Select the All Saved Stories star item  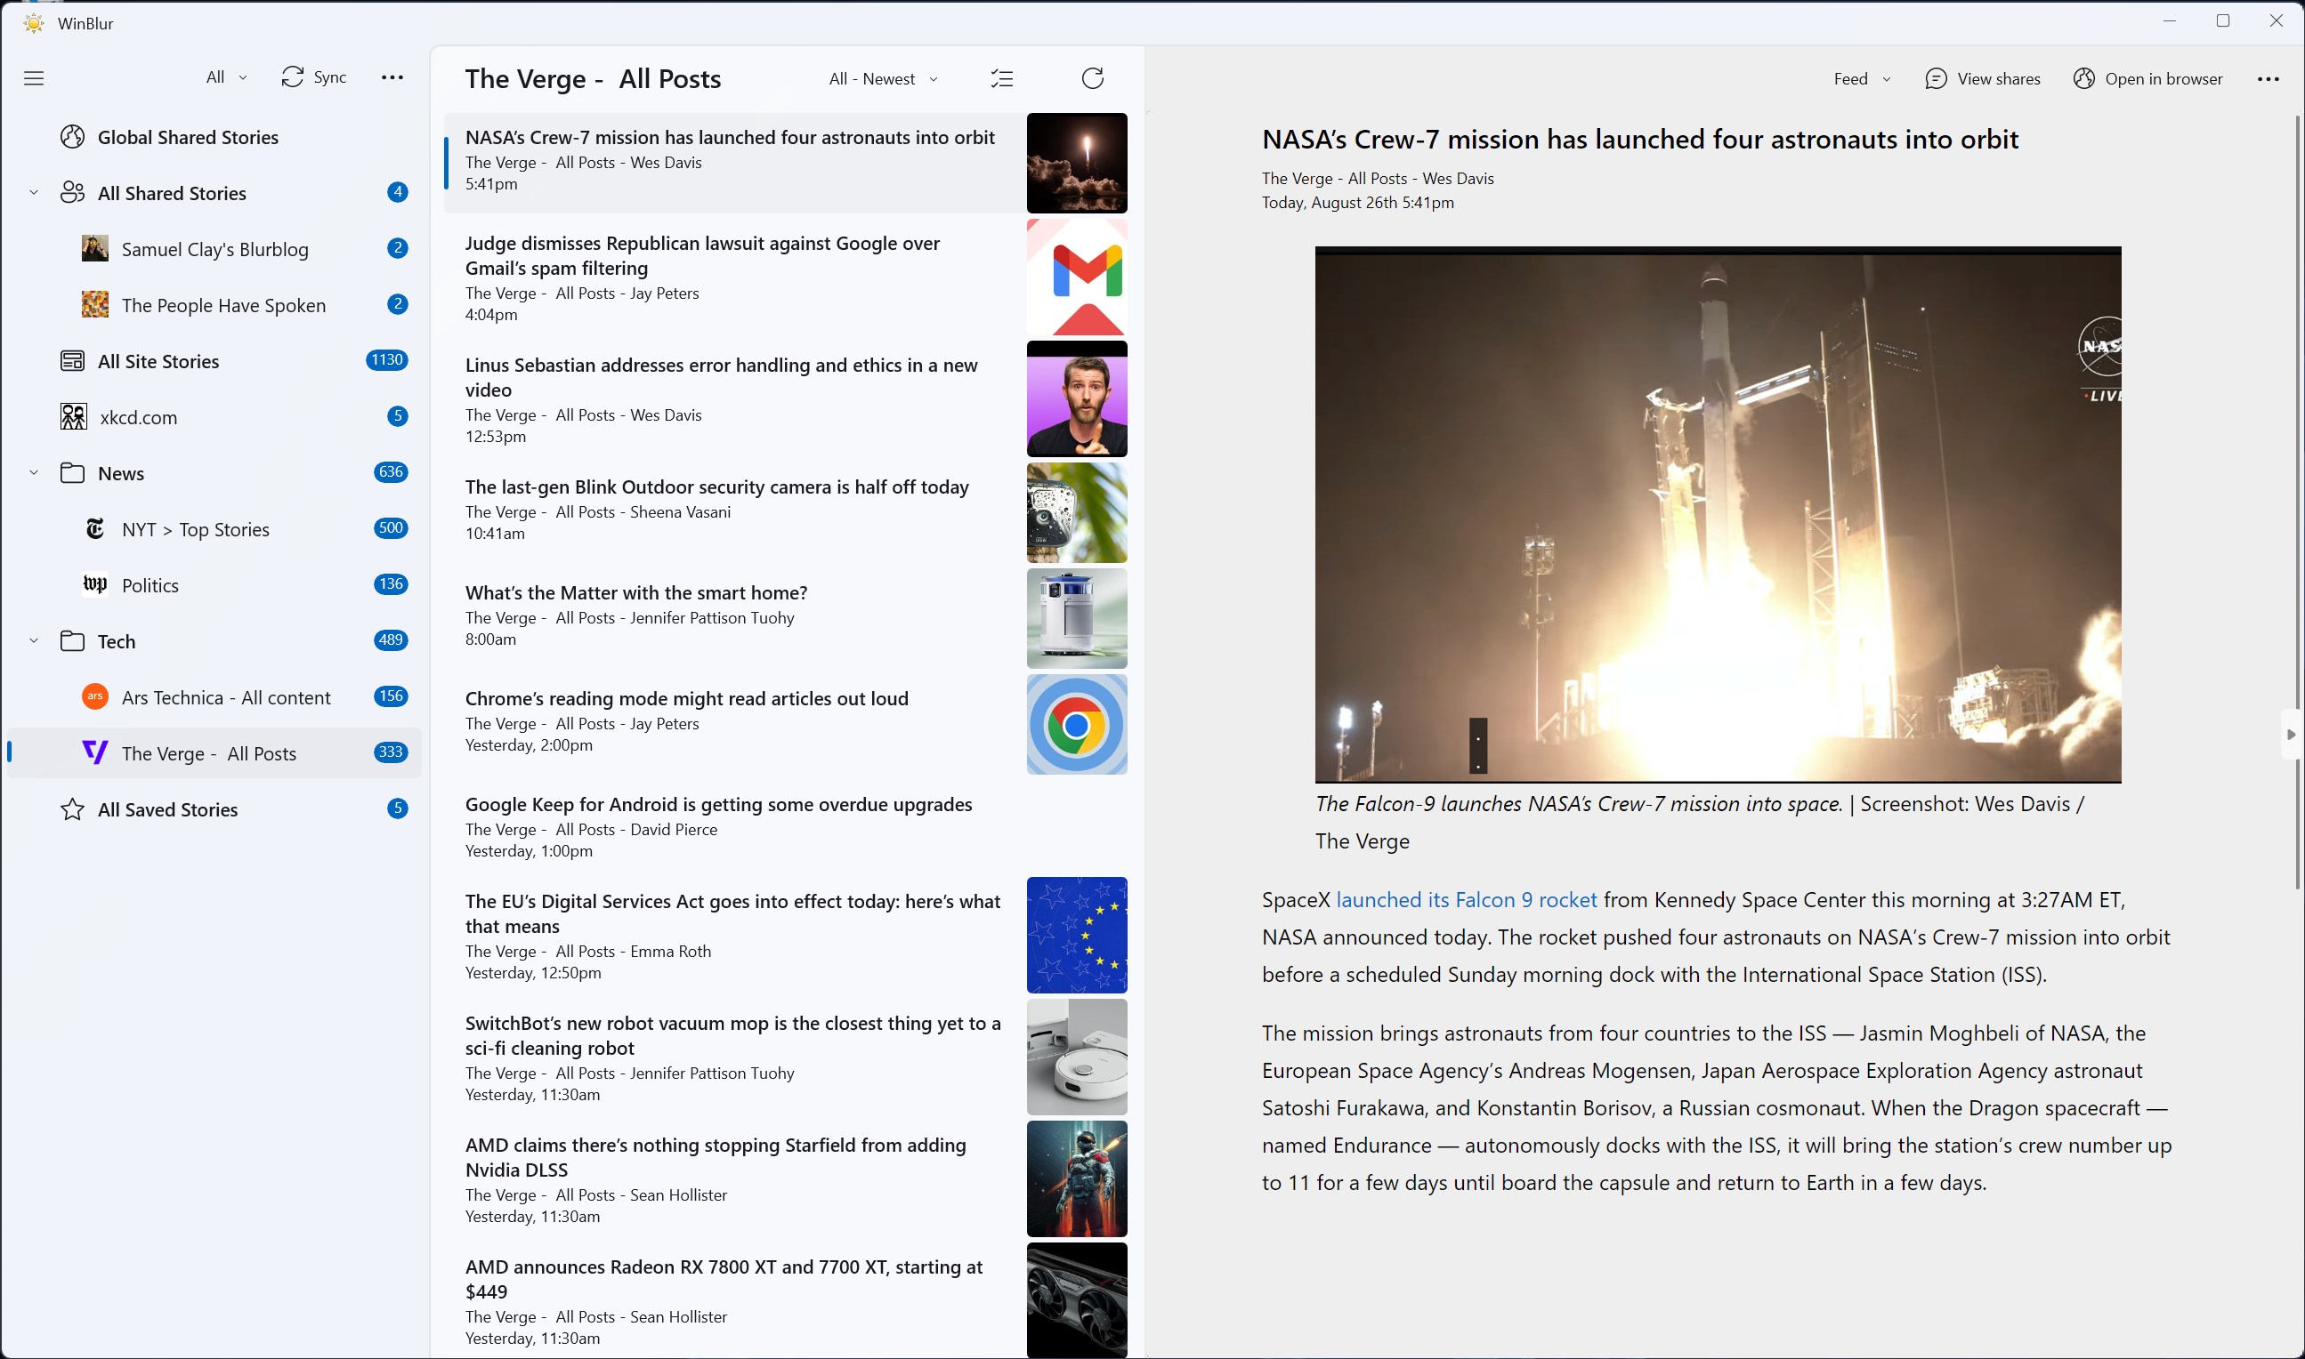167,809
